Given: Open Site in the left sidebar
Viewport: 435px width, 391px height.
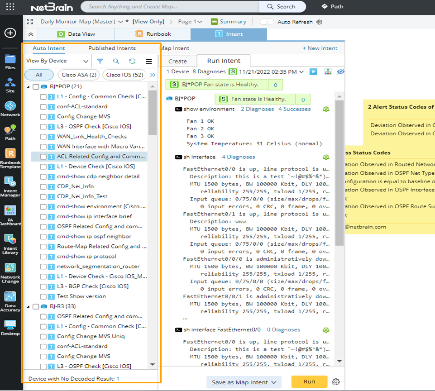Looking at the screenshot, I should point(10,86).
